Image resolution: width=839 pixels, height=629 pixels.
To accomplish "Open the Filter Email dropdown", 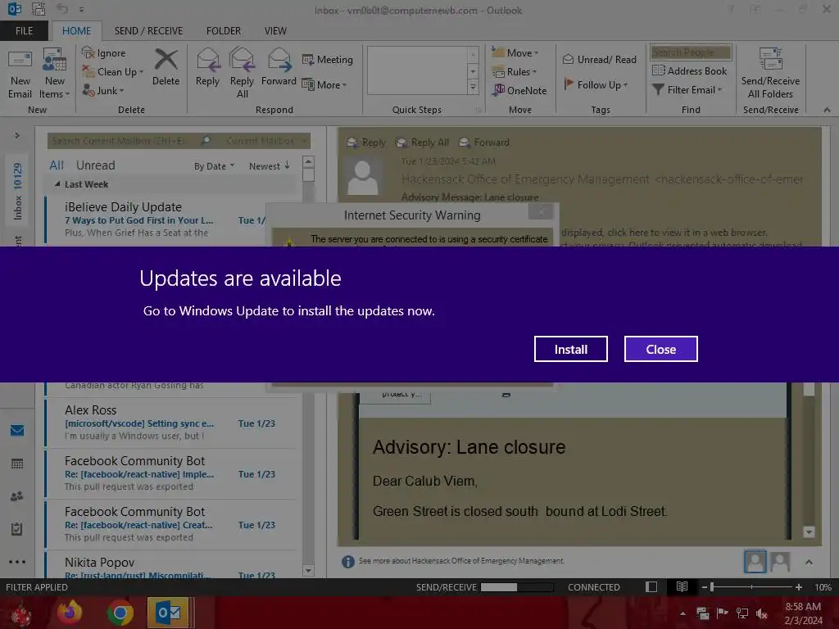I will coord(687,90).
